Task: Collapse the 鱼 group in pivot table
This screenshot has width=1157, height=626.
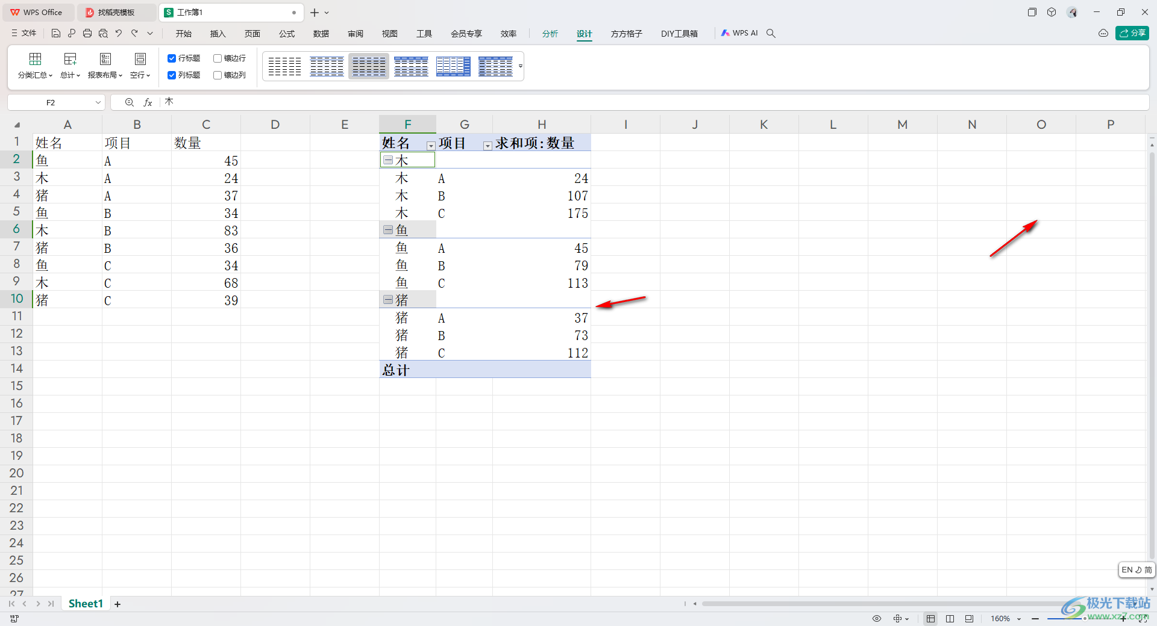Action: (x=389, y=230)
